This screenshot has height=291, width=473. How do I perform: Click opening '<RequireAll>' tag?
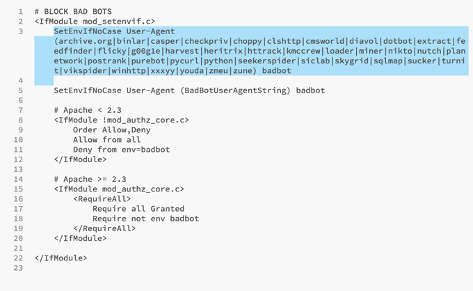pyautogui.click(x=102, y=199)
